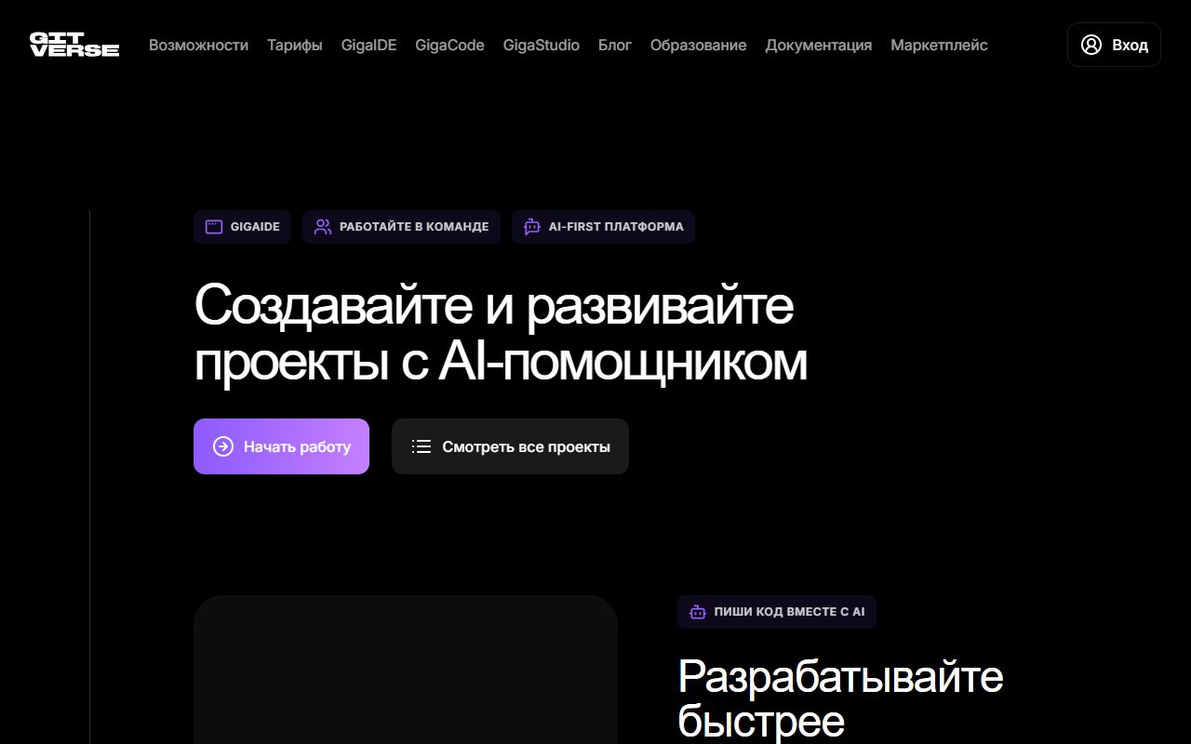Click the dark preview card below the buttons
This screenshot has height=744, width=1191.
(406, 670)
